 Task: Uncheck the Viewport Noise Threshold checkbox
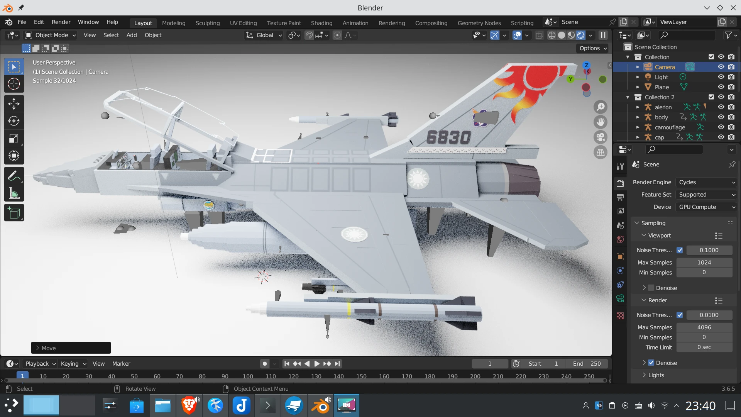click(680, 250)
